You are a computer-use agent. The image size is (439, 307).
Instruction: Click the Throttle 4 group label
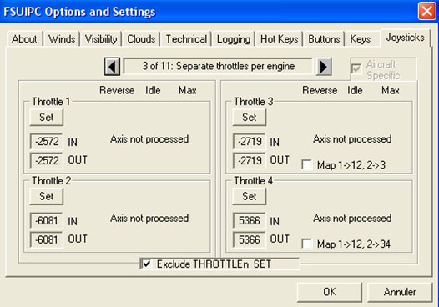(254, 180)
